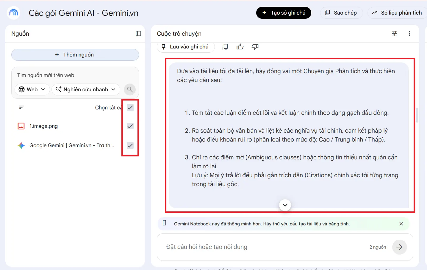Click the search magnifier icon for web sources

click(x=130, y=89)
